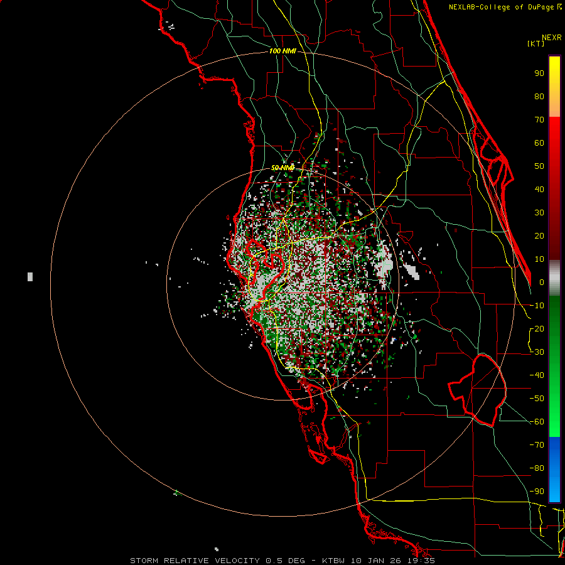Click the positive 80 knot scale label

[x=539, y=96]
